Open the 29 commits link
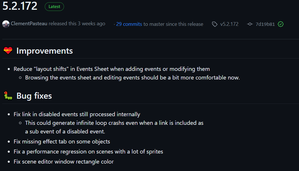The height and width of the screenshot is (171, 299). 129,24
